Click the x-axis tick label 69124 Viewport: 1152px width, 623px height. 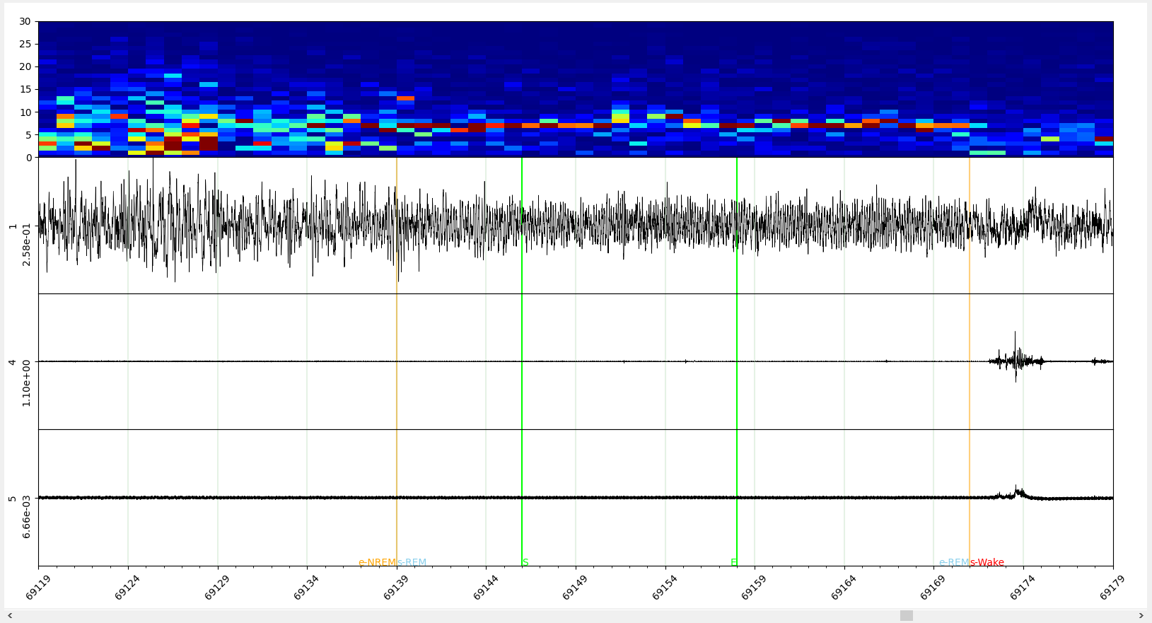click(x=128, y=587)
